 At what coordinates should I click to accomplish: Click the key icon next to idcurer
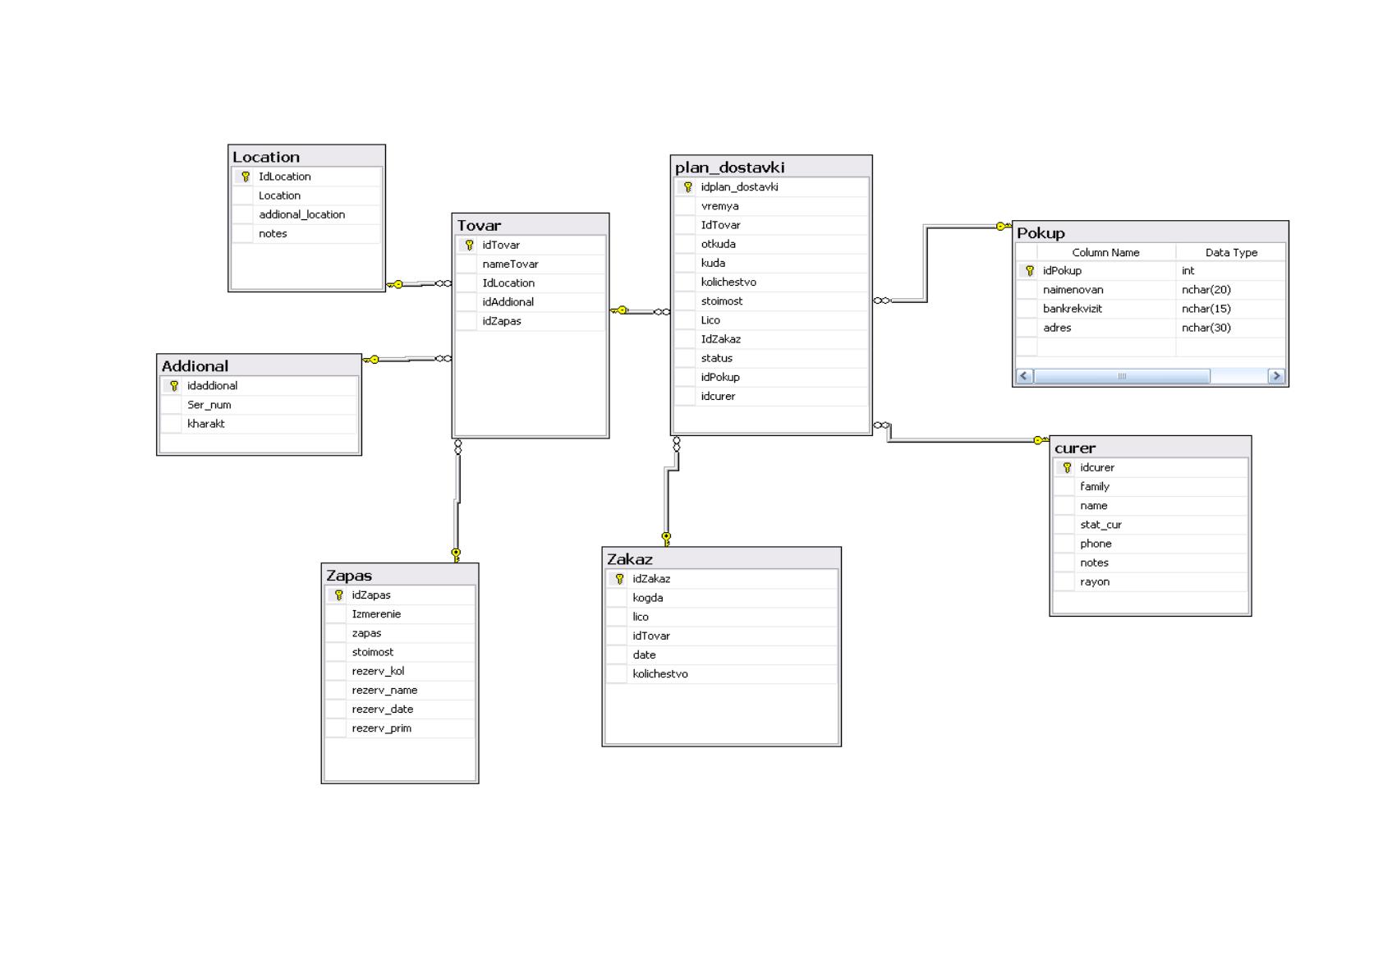point(1067,468)
